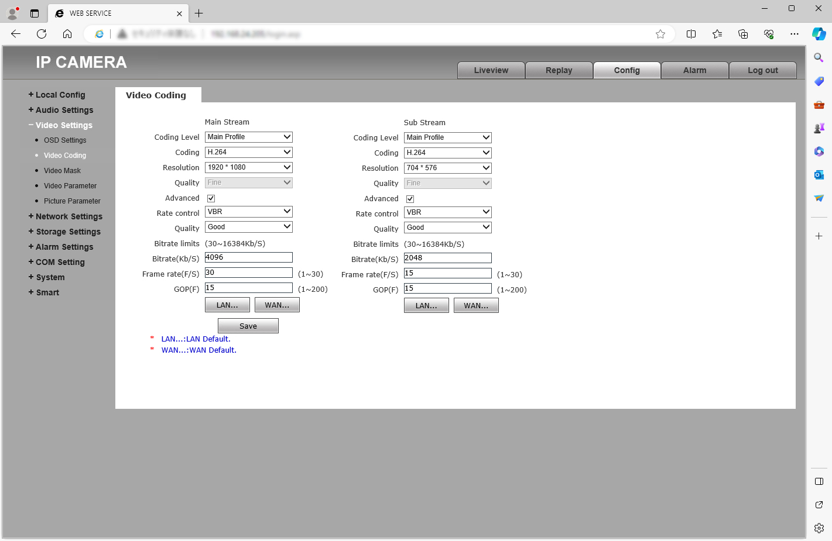Image resolution: width=832 pixels, height=541 pixels.
Task: Open sidebar search magnifier icon
Action: pyautogui.click(x=819, y=57)
